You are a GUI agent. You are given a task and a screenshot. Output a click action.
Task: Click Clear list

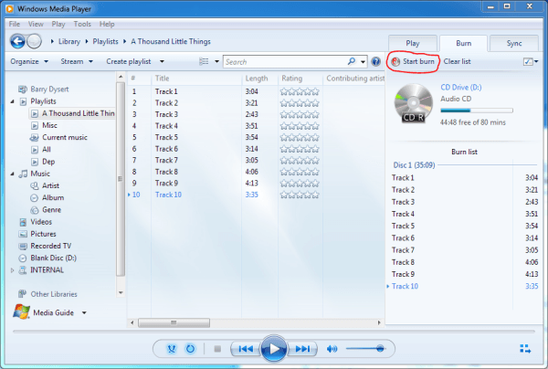click(x=457, y=61)
